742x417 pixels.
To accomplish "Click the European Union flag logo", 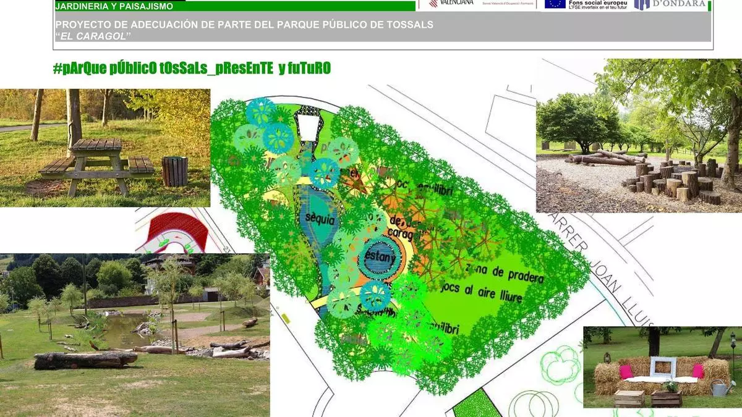I will tap(555, 4).
